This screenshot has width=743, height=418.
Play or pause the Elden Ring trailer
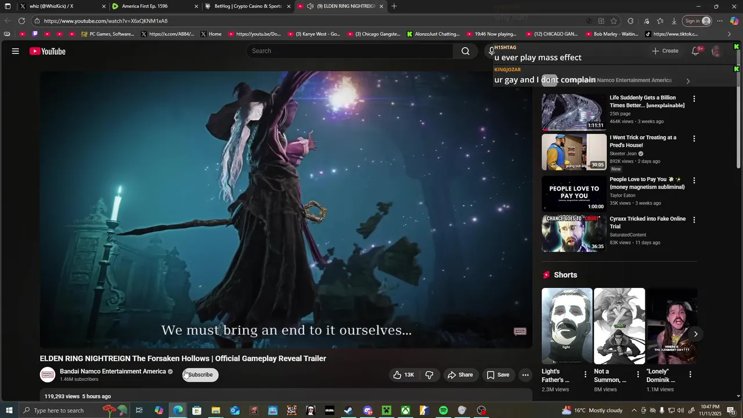point(286,209)
